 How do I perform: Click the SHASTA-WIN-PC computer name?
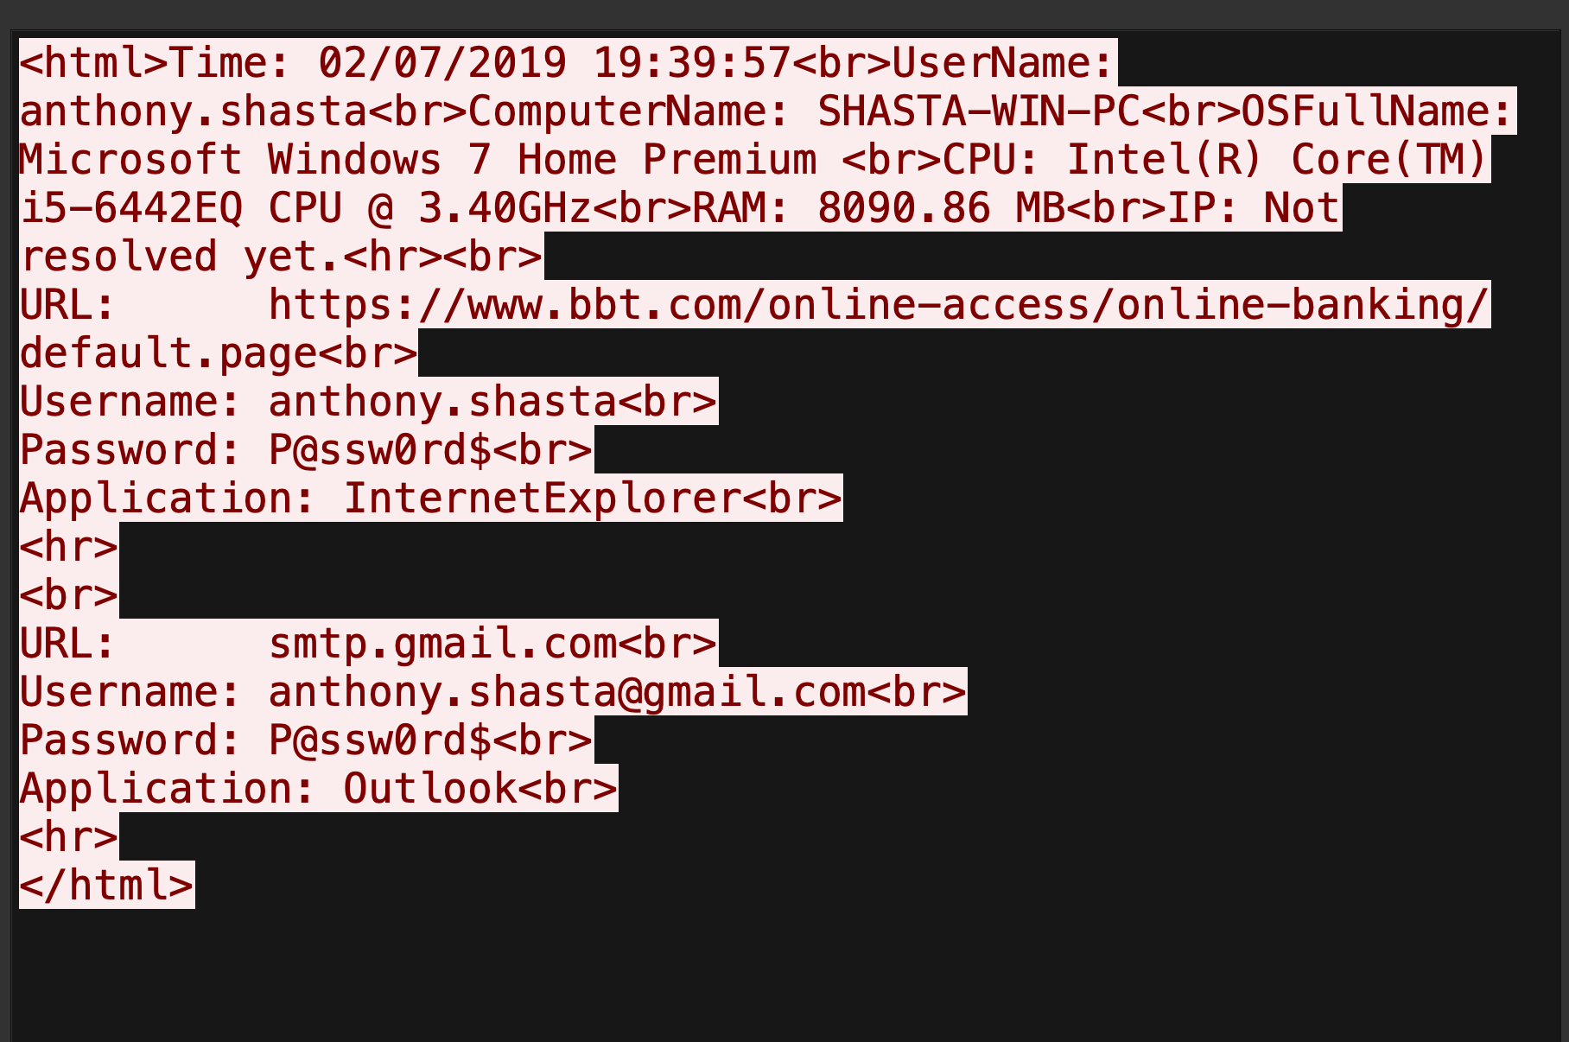[979, 111]
